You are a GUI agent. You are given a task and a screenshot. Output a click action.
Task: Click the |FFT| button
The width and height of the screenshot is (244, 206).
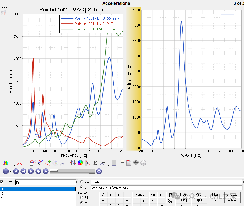coord(183,200)
